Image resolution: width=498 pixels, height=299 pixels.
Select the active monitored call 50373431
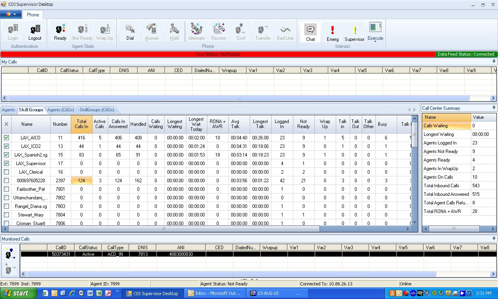tap(258, 254)
